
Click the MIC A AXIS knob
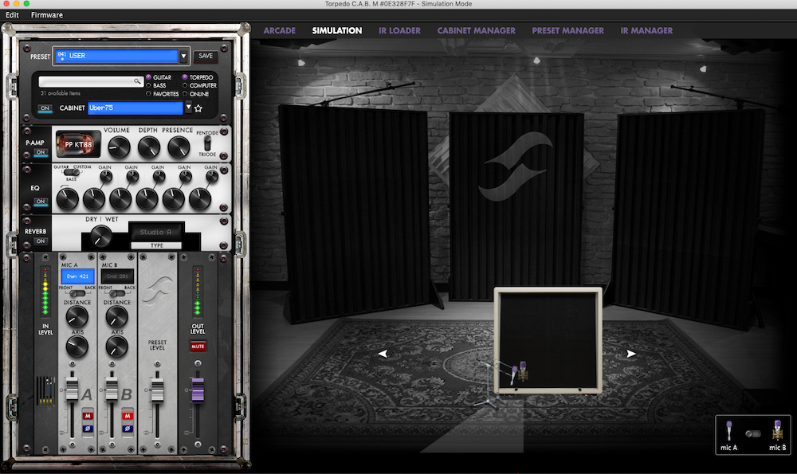pyautogui.click(x=77, y=347)
